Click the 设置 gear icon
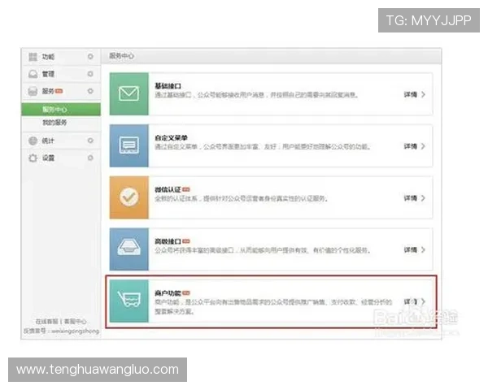This screenshot has height=390, width=488. point(33,158)
